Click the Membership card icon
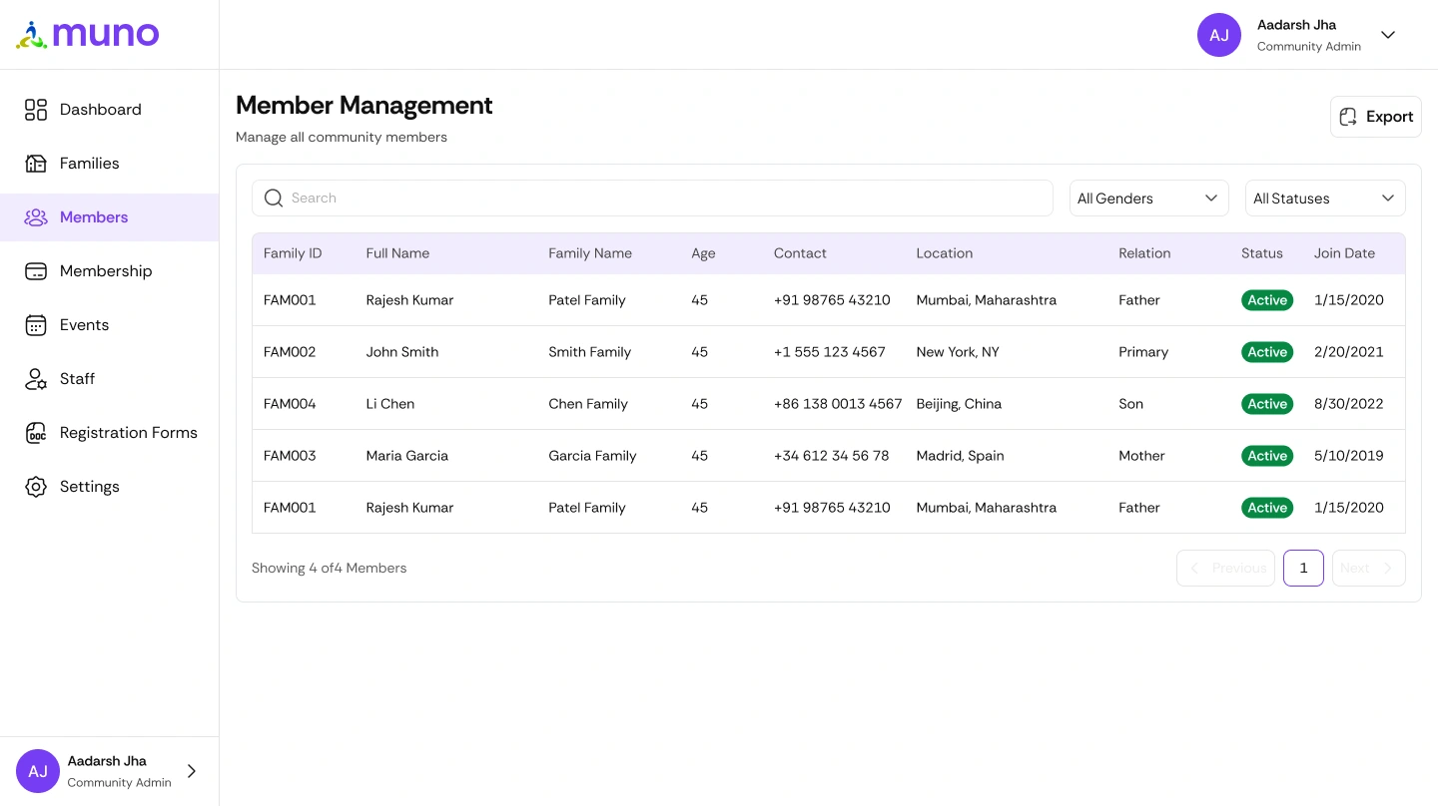This screenshot has width=1438, height=806. 36,271
